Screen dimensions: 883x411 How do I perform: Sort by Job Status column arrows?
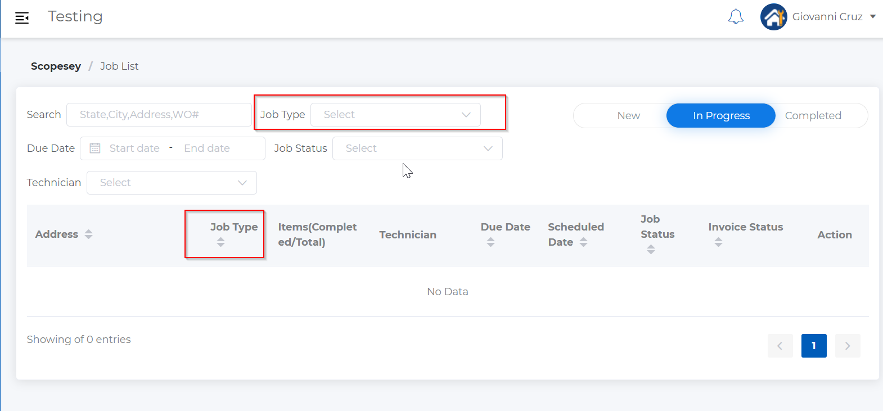[651, 250]
